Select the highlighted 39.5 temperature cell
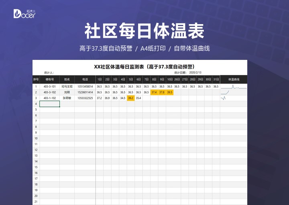This screenshot has height=205, width=289. click(x=169, y=92)
